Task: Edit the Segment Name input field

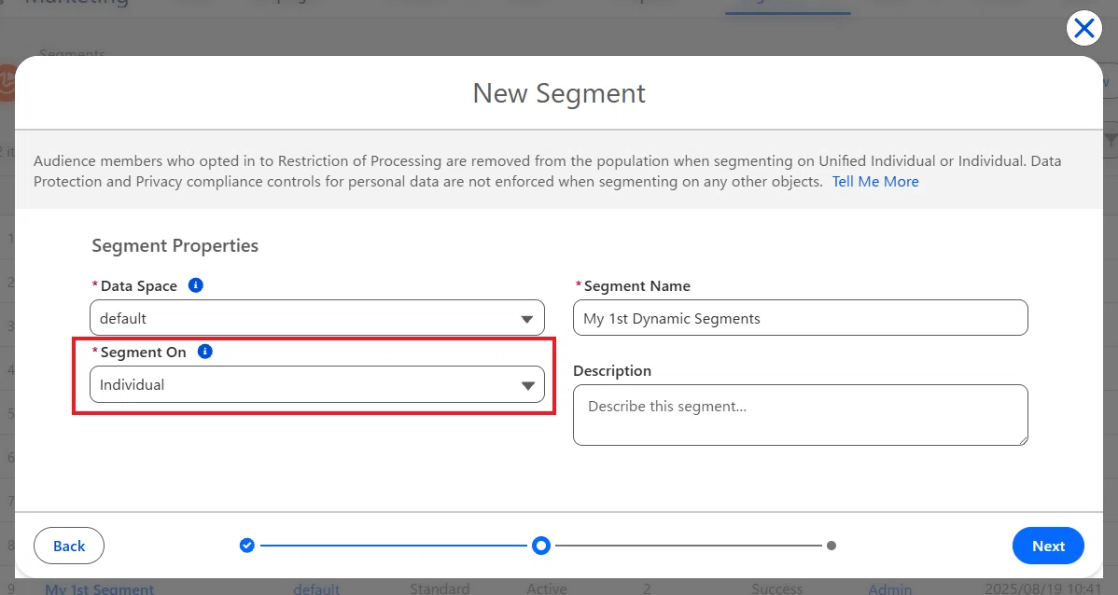Action: click(x=800, y=318)
